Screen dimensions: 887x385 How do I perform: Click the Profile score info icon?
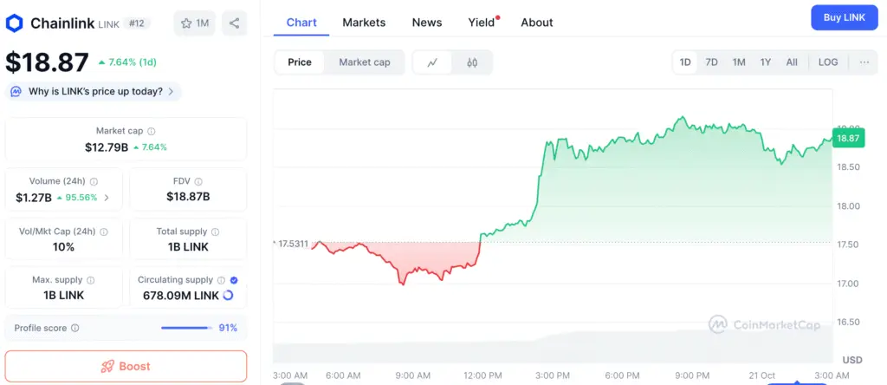pyautogui.click(x=75, y=328)
